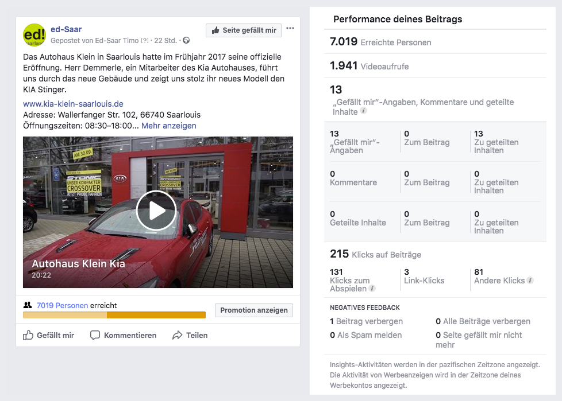The image size is (562, 401).
Task: Open the '22 Std.' post timestamp
Action: (x=165, y=41)
